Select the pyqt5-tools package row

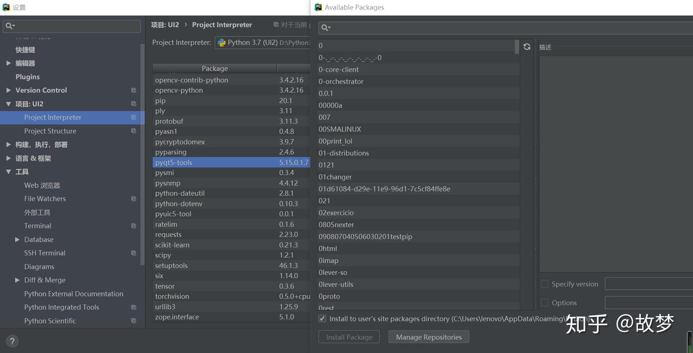pos(217,162)
